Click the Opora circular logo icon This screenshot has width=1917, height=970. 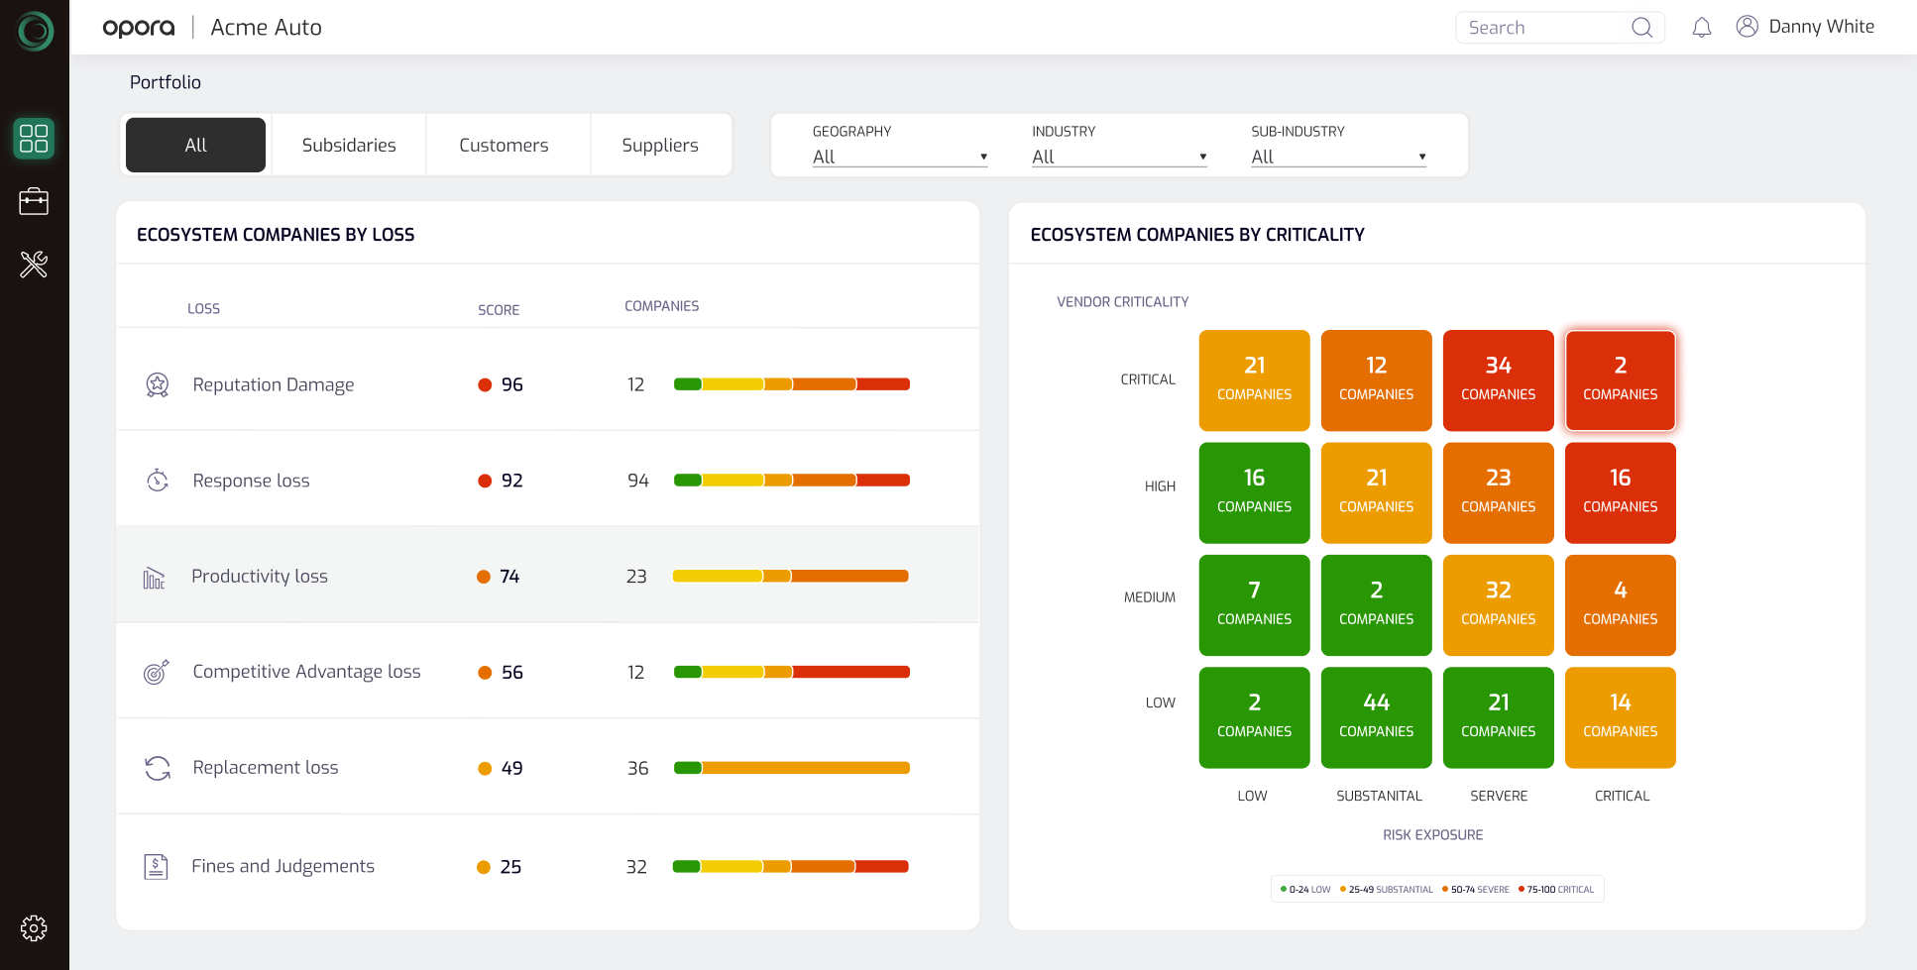click(35, 32)
